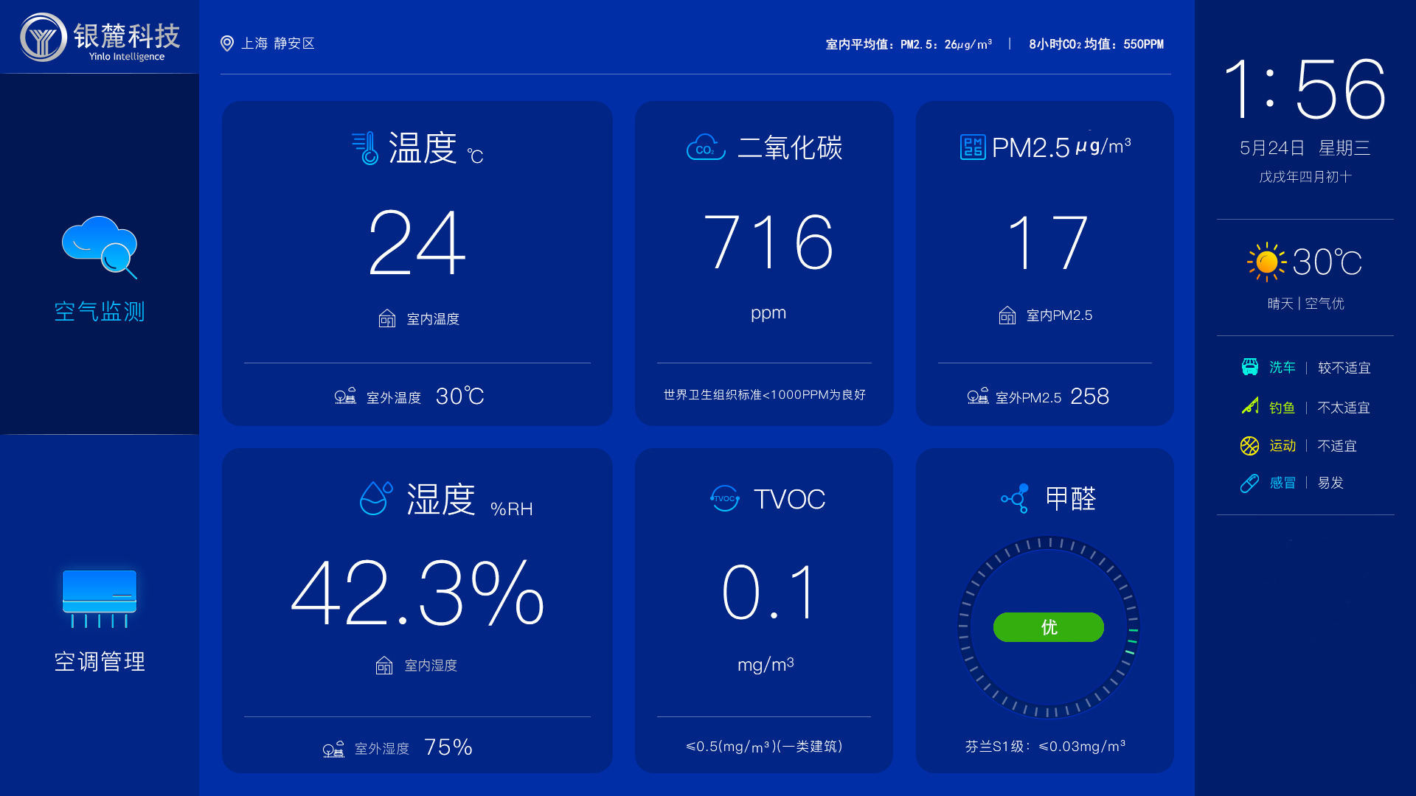Click the outdoor humidity value 75%
The image size is (1416, 796).
coord(448,747)
